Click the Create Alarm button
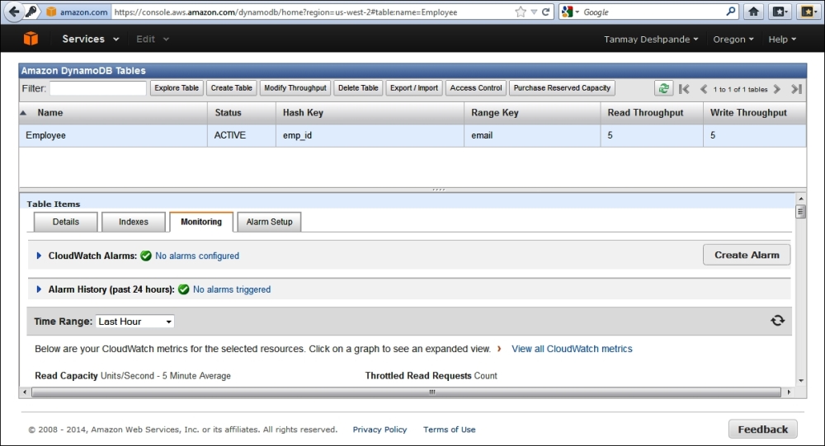The image size is (825, 446). (747, 255)
